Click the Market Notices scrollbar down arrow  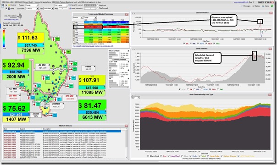pos(127,158)
